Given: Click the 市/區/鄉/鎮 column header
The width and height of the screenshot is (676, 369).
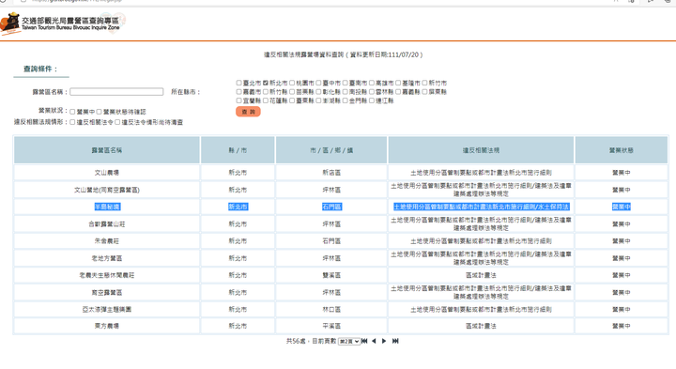Looking at the screenshot, I should (331, 150).
